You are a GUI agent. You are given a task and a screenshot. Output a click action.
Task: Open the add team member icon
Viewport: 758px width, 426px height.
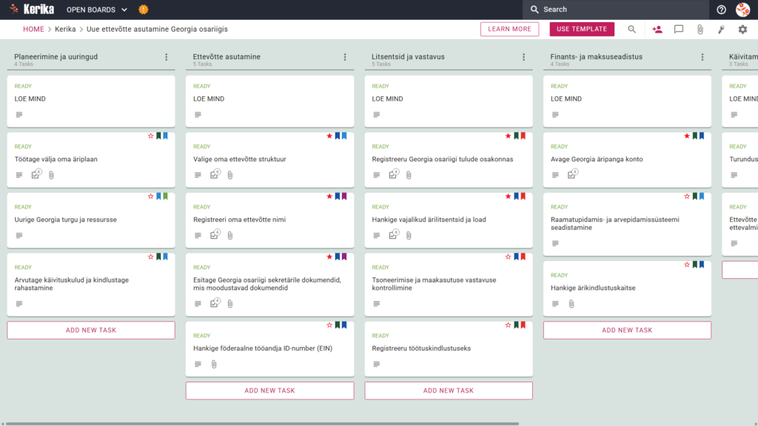coord(657,30)
